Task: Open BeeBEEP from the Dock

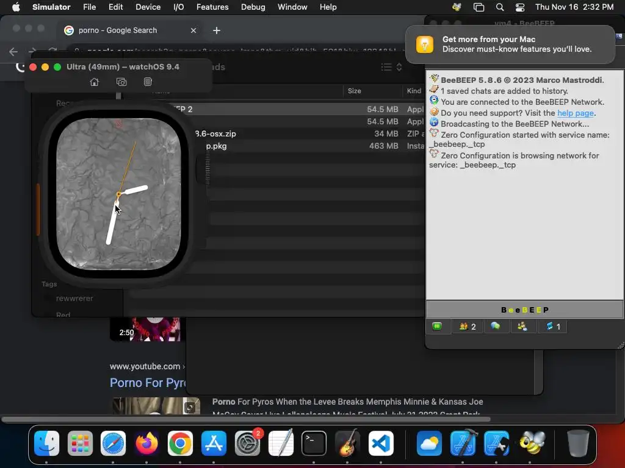Action: coord(532,443)
